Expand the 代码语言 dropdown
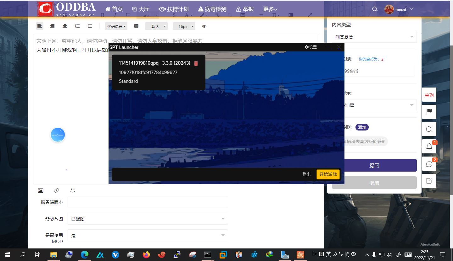453x261 pixels. [116, 26]
